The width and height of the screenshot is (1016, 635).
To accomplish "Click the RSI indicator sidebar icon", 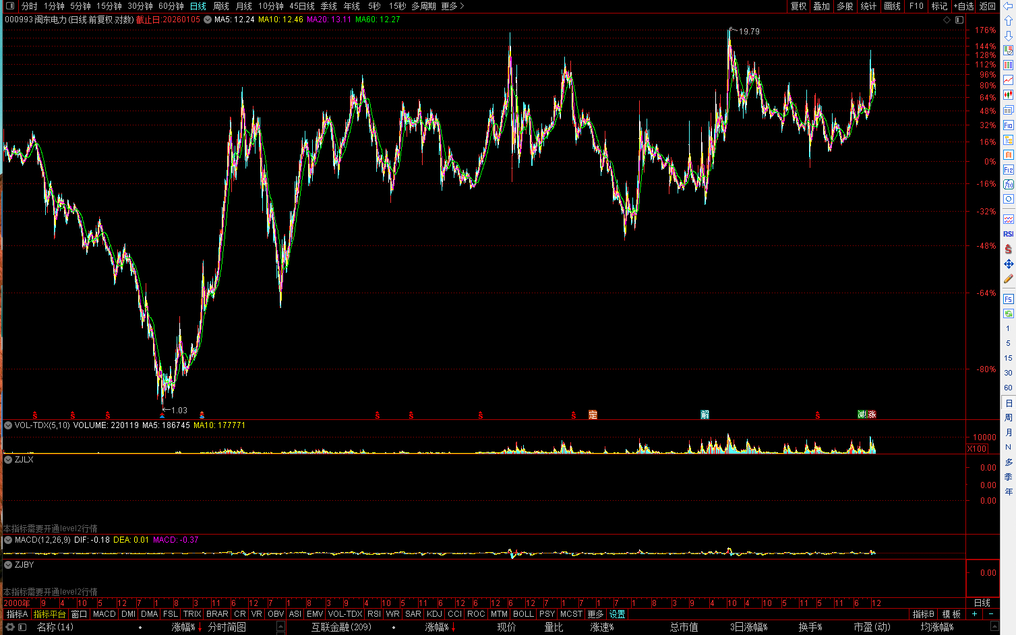I will point(1008,234).
